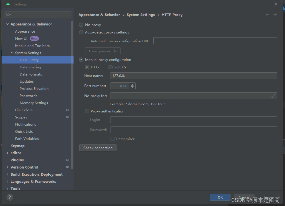Select the No proxy radio button
The height and width of the screenshot is (206, 285).
pyautogui.click(x=81, y=25)
